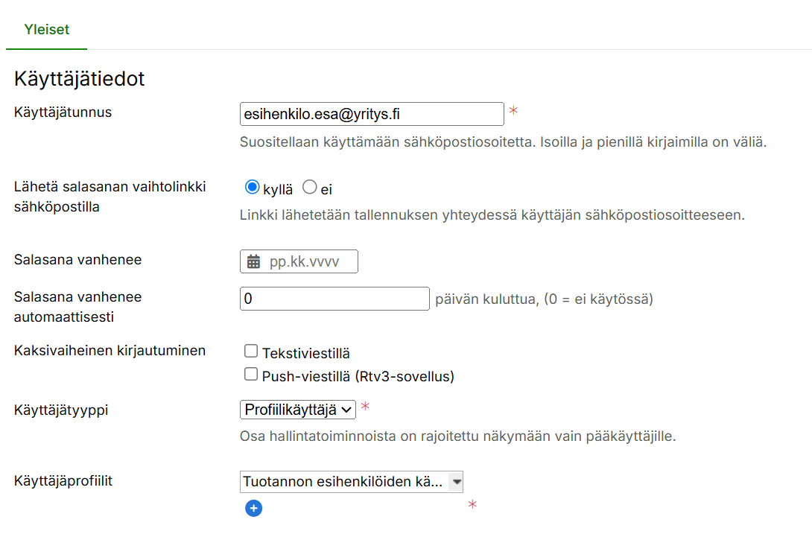Image resolution: width=812 pixels, height=534 pixels.
Task: Open the Profiilikäyttäjä user type dropdown
Action: point(298,410)
